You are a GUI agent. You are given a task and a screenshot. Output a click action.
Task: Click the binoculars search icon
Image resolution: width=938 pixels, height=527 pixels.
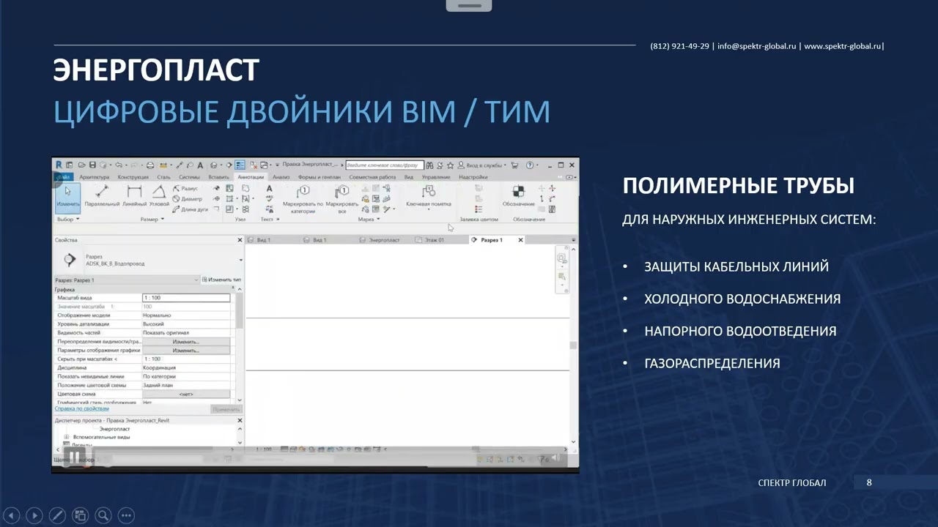pos(429,165)
